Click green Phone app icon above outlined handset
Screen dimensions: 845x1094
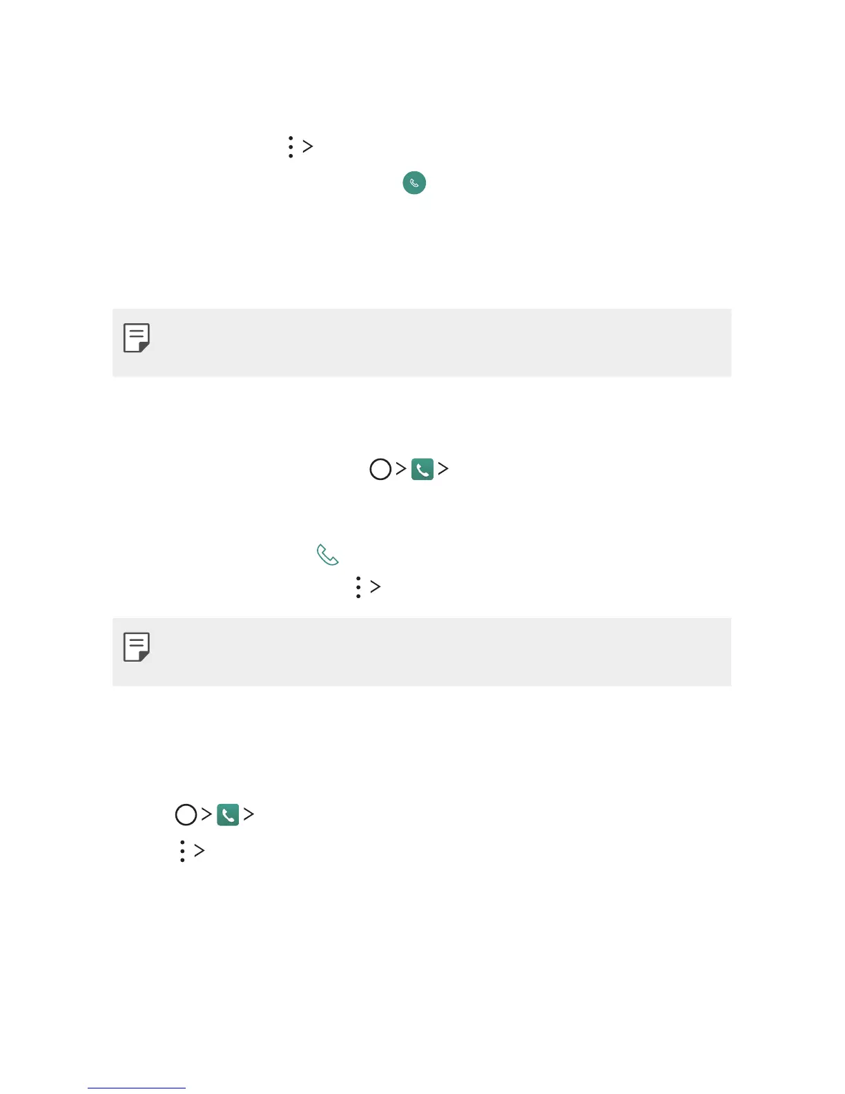pyautogui.click(x=422, y=470)
